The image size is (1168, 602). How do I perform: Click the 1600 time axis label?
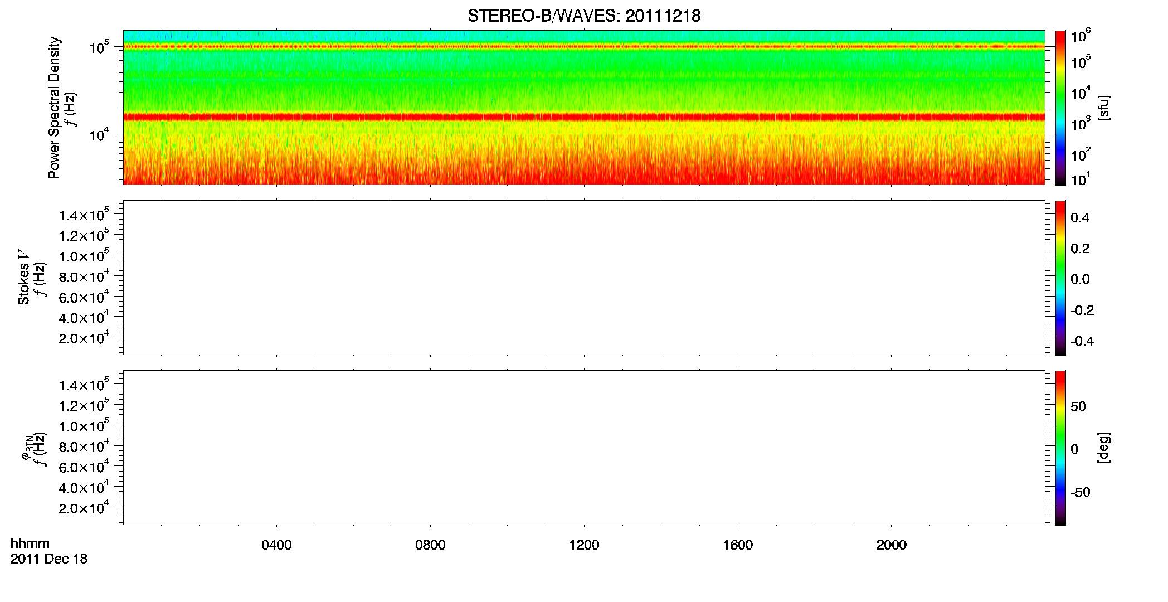click(738, 545)
